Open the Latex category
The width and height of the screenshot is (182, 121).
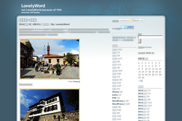(115, 95)
